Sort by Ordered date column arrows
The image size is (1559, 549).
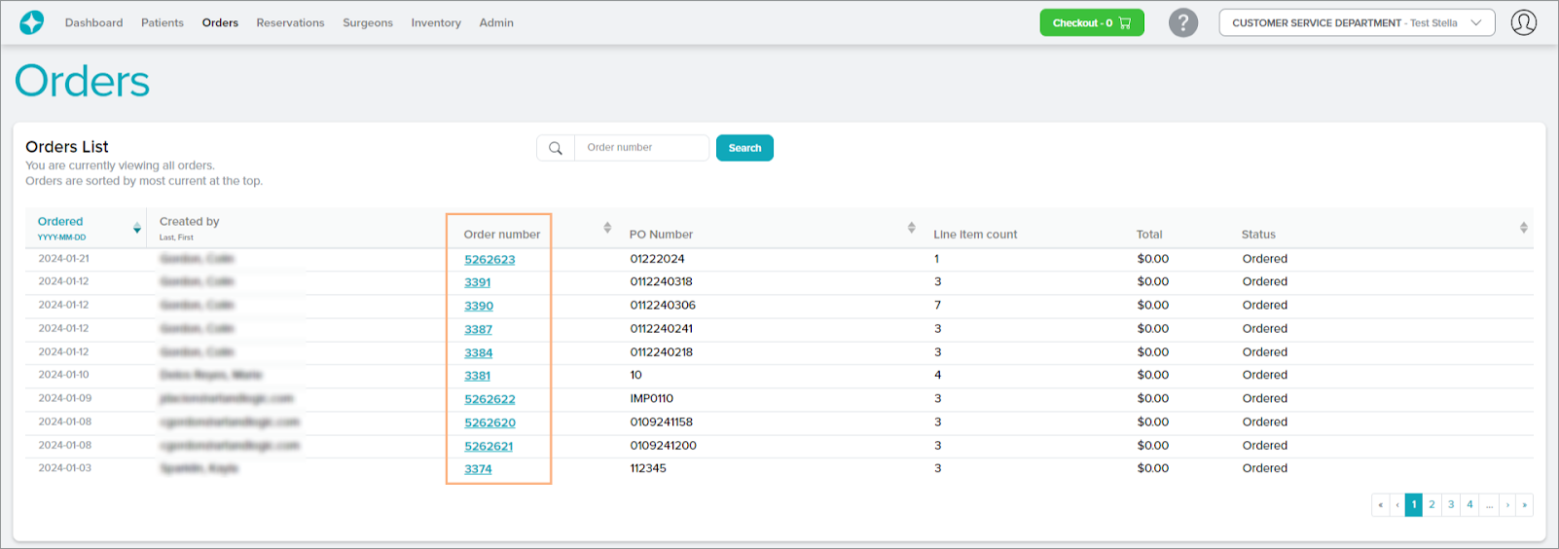point(136,228)
